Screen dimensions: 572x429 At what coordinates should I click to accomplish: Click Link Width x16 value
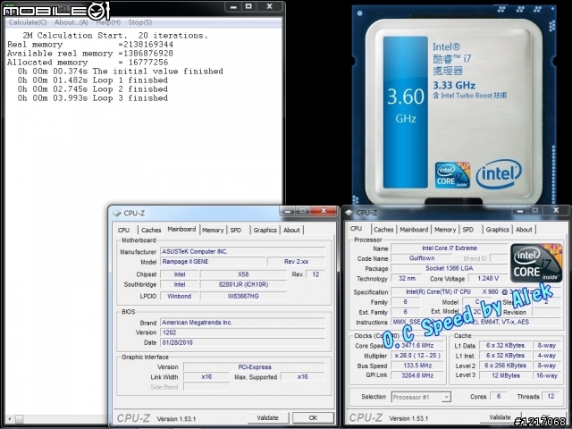pos(206,377)
